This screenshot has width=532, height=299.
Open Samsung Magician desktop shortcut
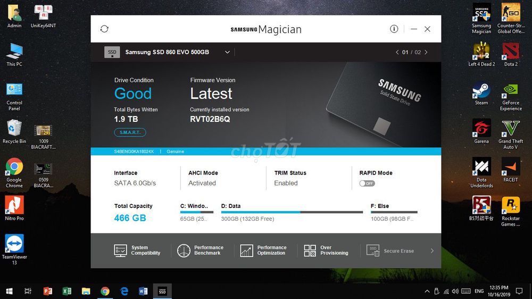click(481, 18)
